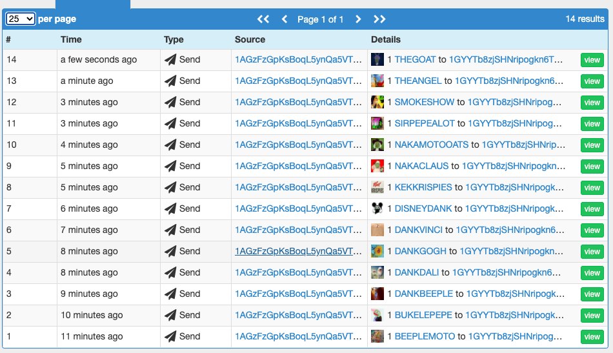
Task: Click the BUKELEPEPE asset thumbnail
Action: coord(377,315)
